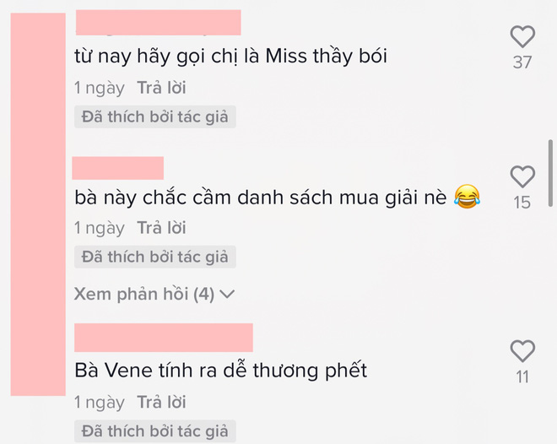The width and height of the screenshot is (557, 444).
Task: Tap heart on 'Bà Vene' comment
Action: 522,351
